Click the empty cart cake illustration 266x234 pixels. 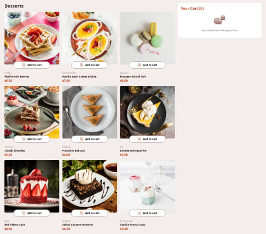[x=220, y=20]
